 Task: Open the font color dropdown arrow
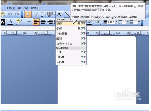15,22
